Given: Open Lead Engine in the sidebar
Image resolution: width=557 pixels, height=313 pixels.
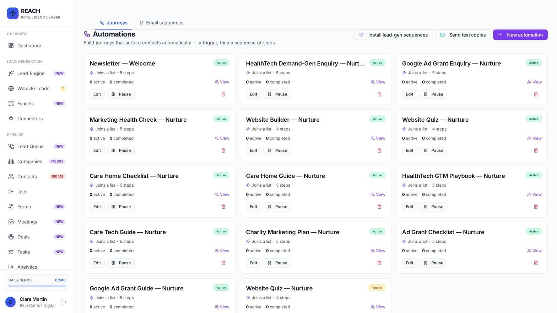Looking at the screenshot, I should coord(37,73).
